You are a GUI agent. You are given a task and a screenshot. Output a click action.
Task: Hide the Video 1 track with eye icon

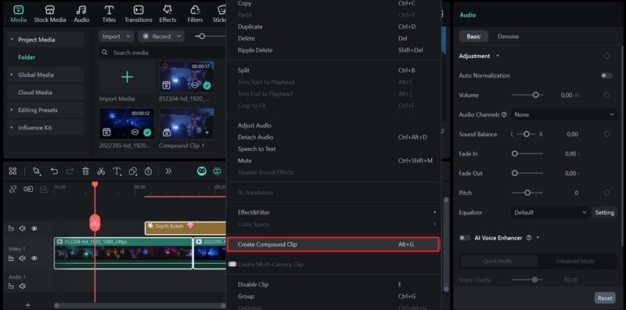[34, 258]
